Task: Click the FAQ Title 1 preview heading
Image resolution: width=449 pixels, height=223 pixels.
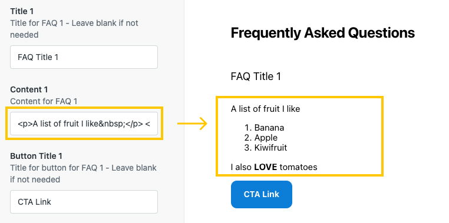Action: pyautogui.click(x=256, y=76)
